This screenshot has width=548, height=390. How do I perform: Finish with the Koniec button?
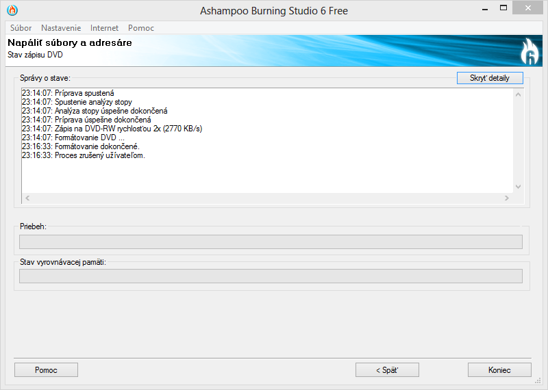(499, 369)
